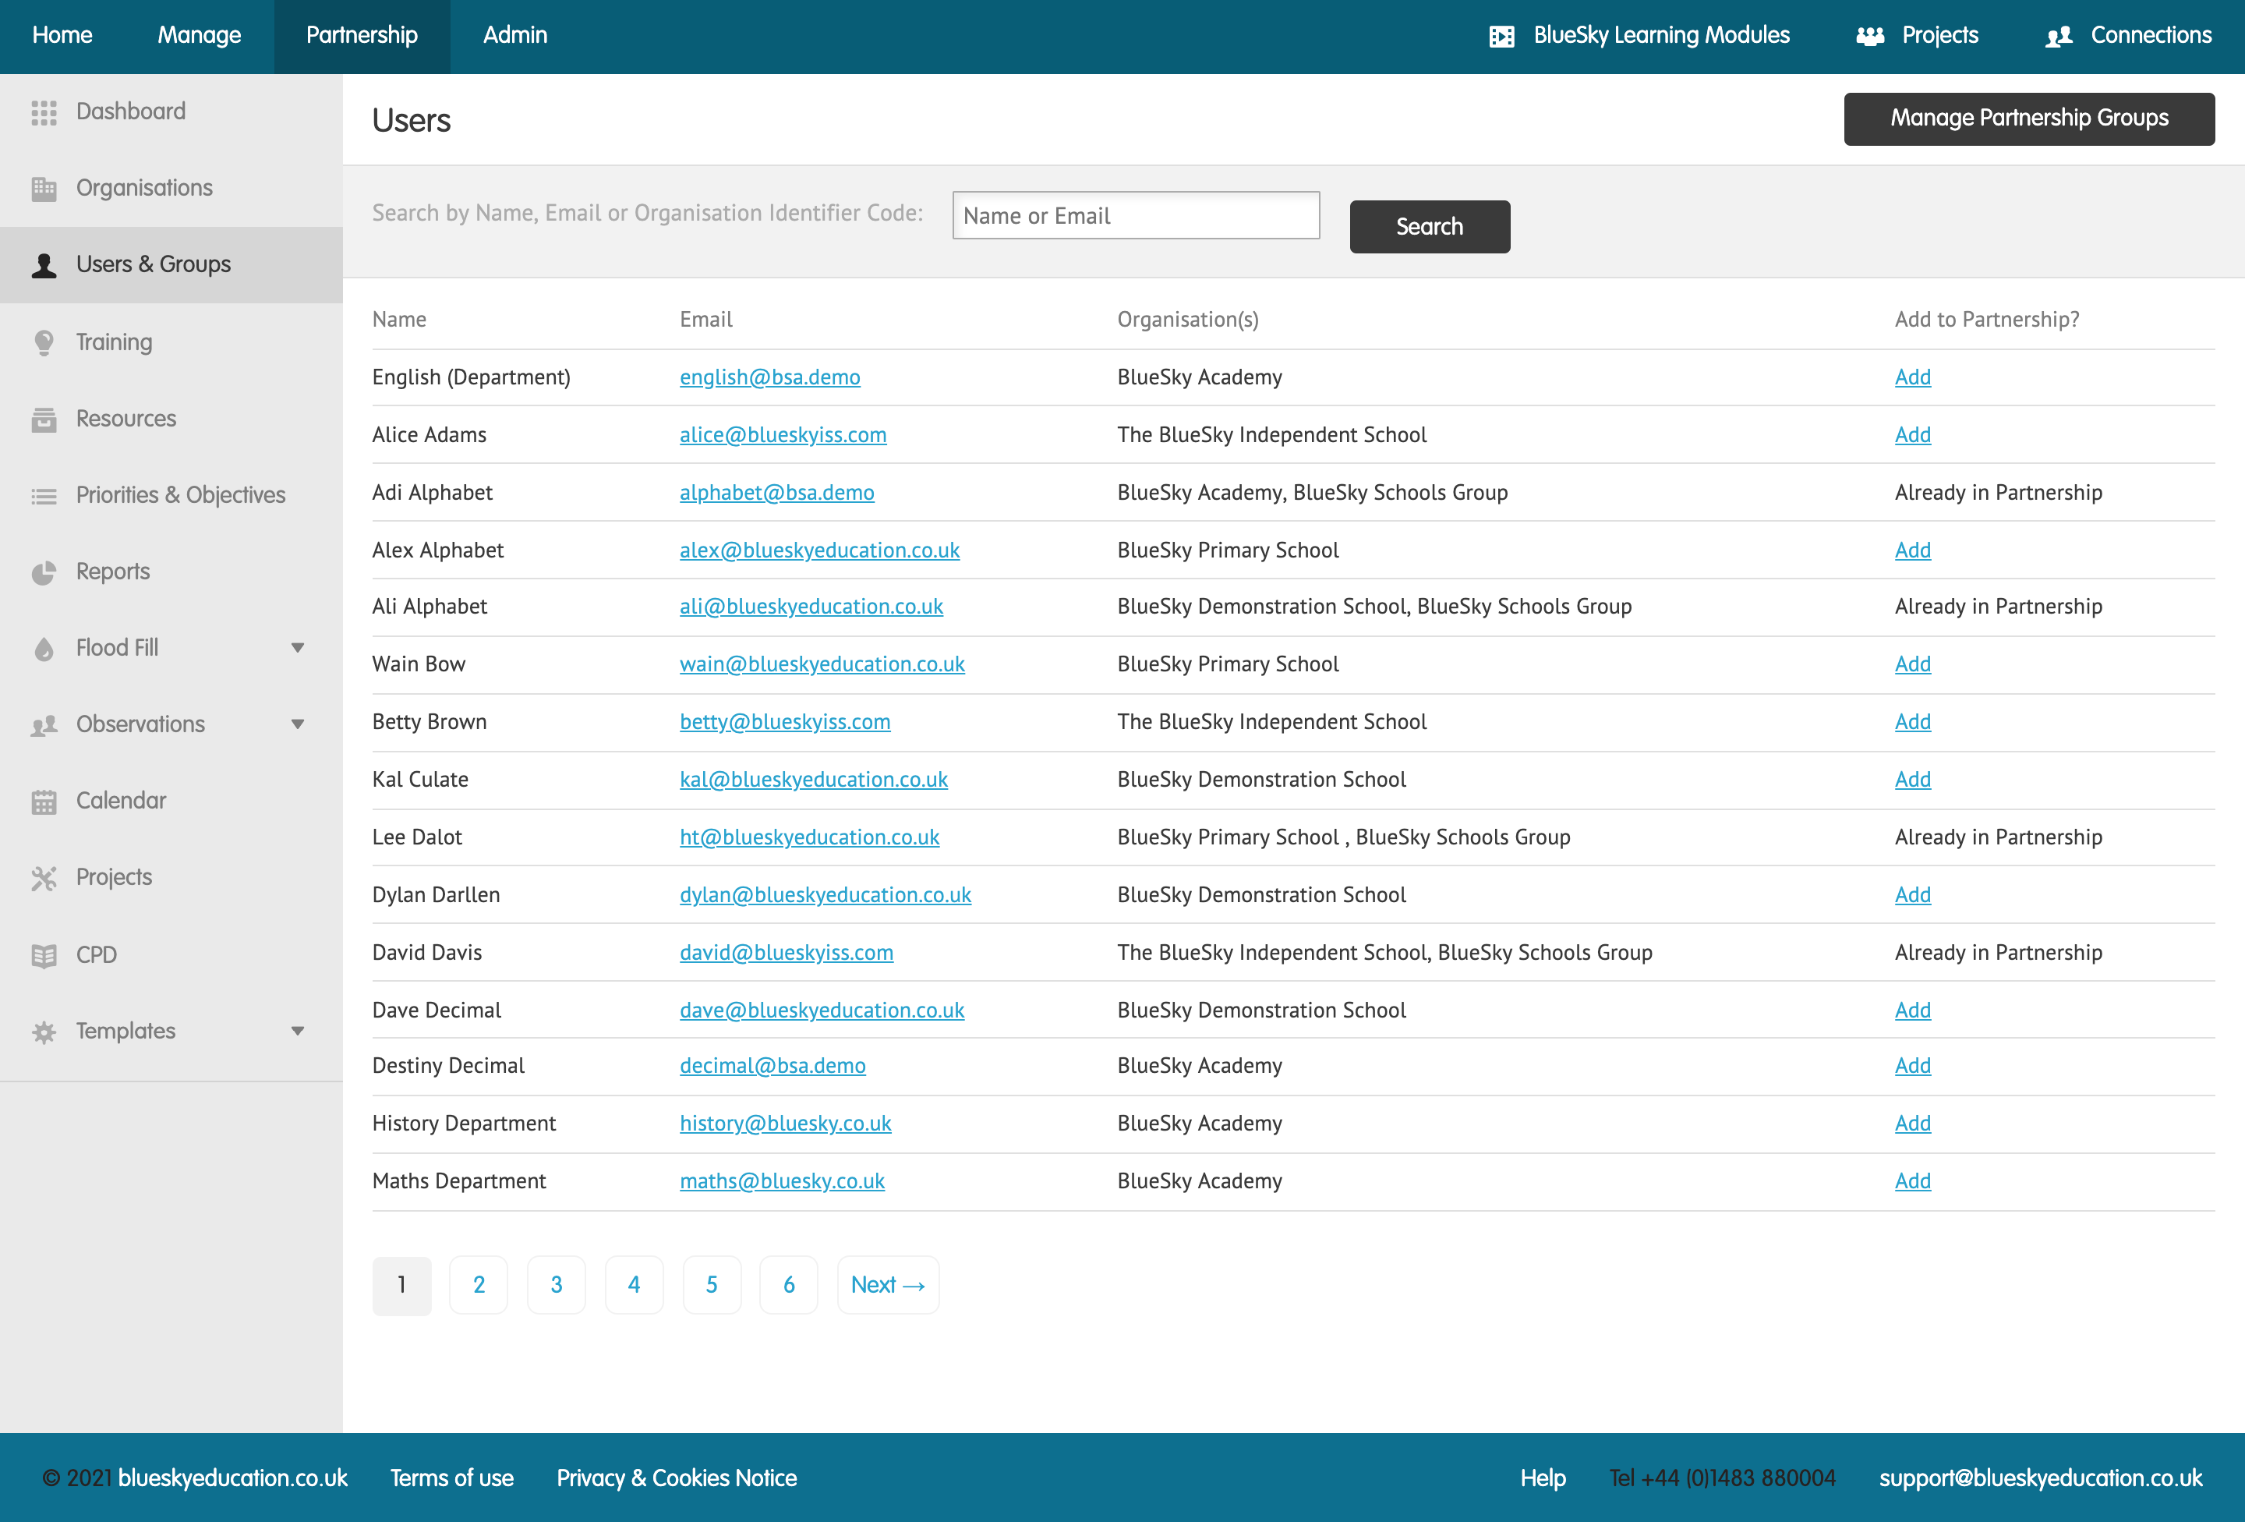Viewport: 2245px width, 1522px height.
Task: Go to page 5 of users
Action: pyautogui.click(x=712, y=1285)
